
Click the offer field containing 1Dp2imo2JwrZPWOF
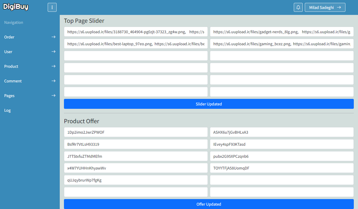[x=136, y=132]
